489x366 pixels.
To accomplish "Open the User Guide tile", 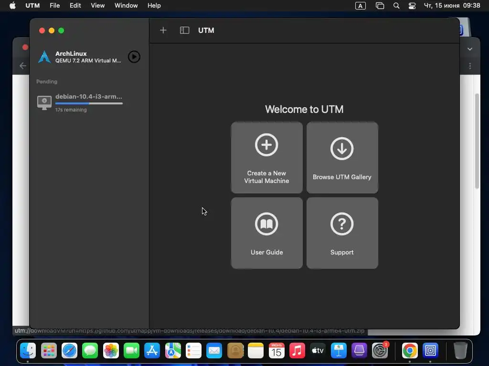I will [266, 233].
